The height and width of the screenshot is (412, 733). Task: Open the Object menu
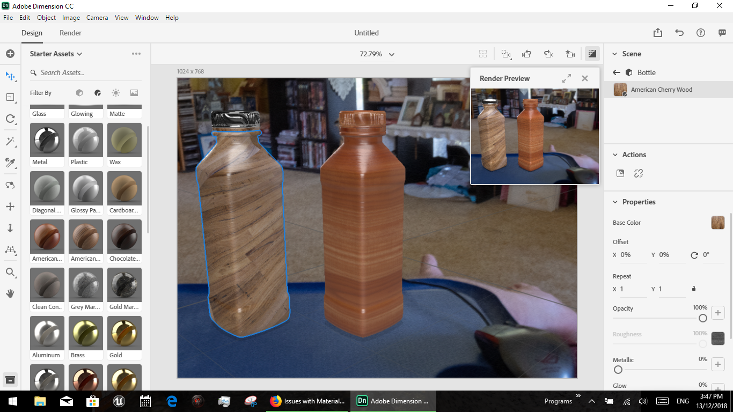(47, 18)
